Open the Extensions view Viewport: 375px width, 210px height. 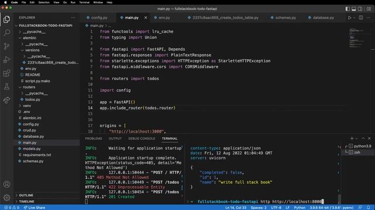pos(6,73)
